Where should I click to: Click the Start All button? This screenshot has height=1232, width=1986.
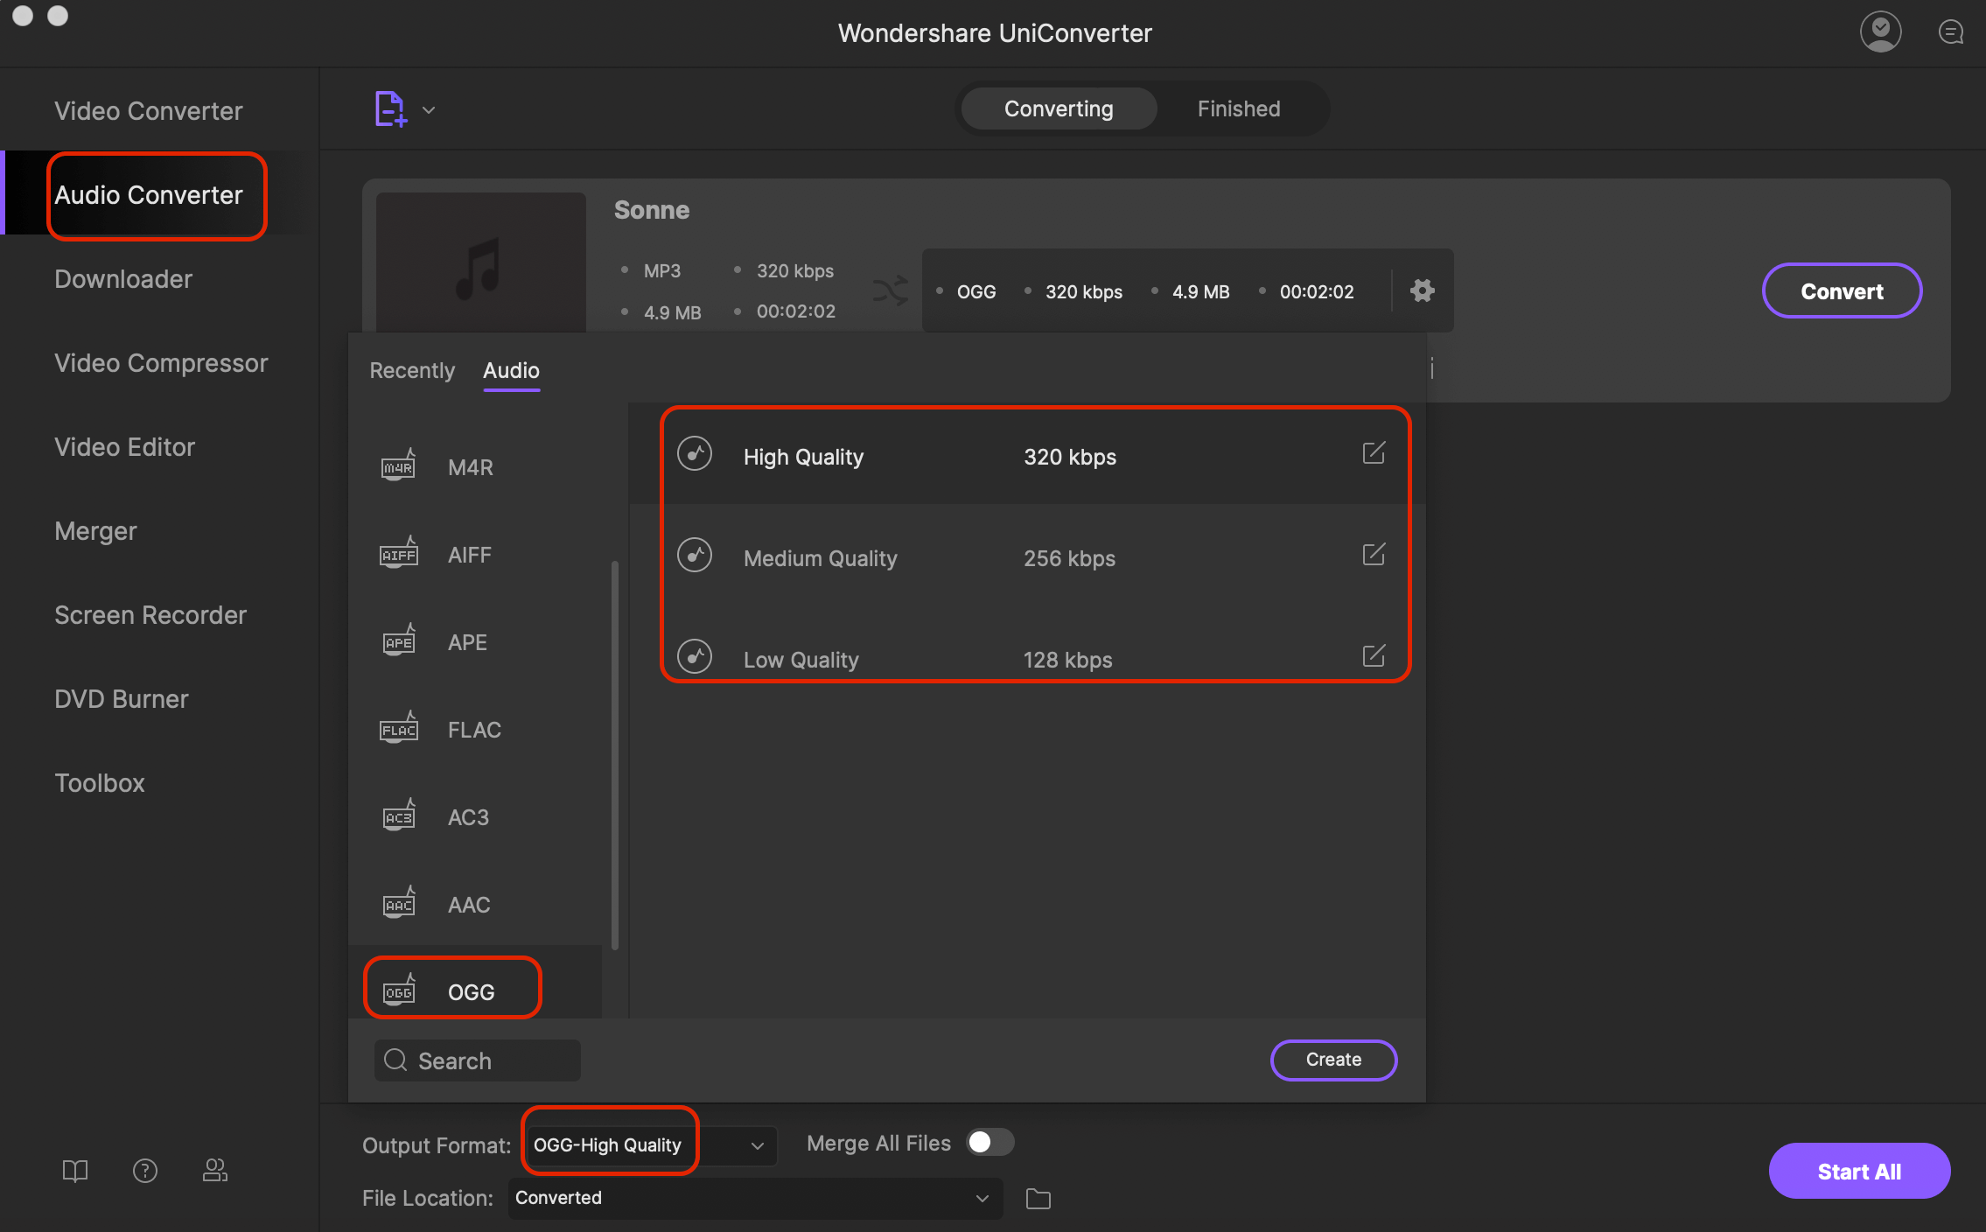1858,1172
